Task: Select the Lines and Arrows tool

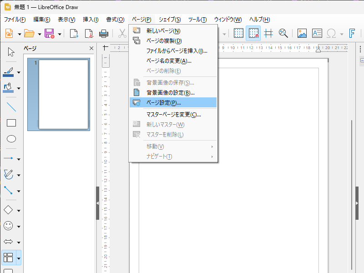Action: (8, 158)
